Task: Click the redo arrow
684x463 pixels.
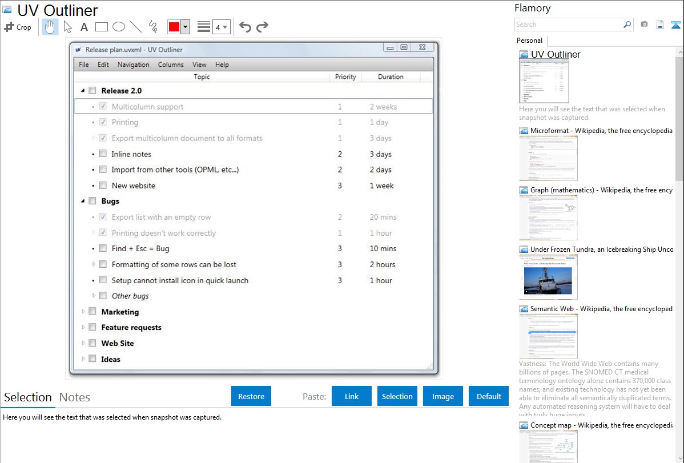Action: [x=262, y=27]
